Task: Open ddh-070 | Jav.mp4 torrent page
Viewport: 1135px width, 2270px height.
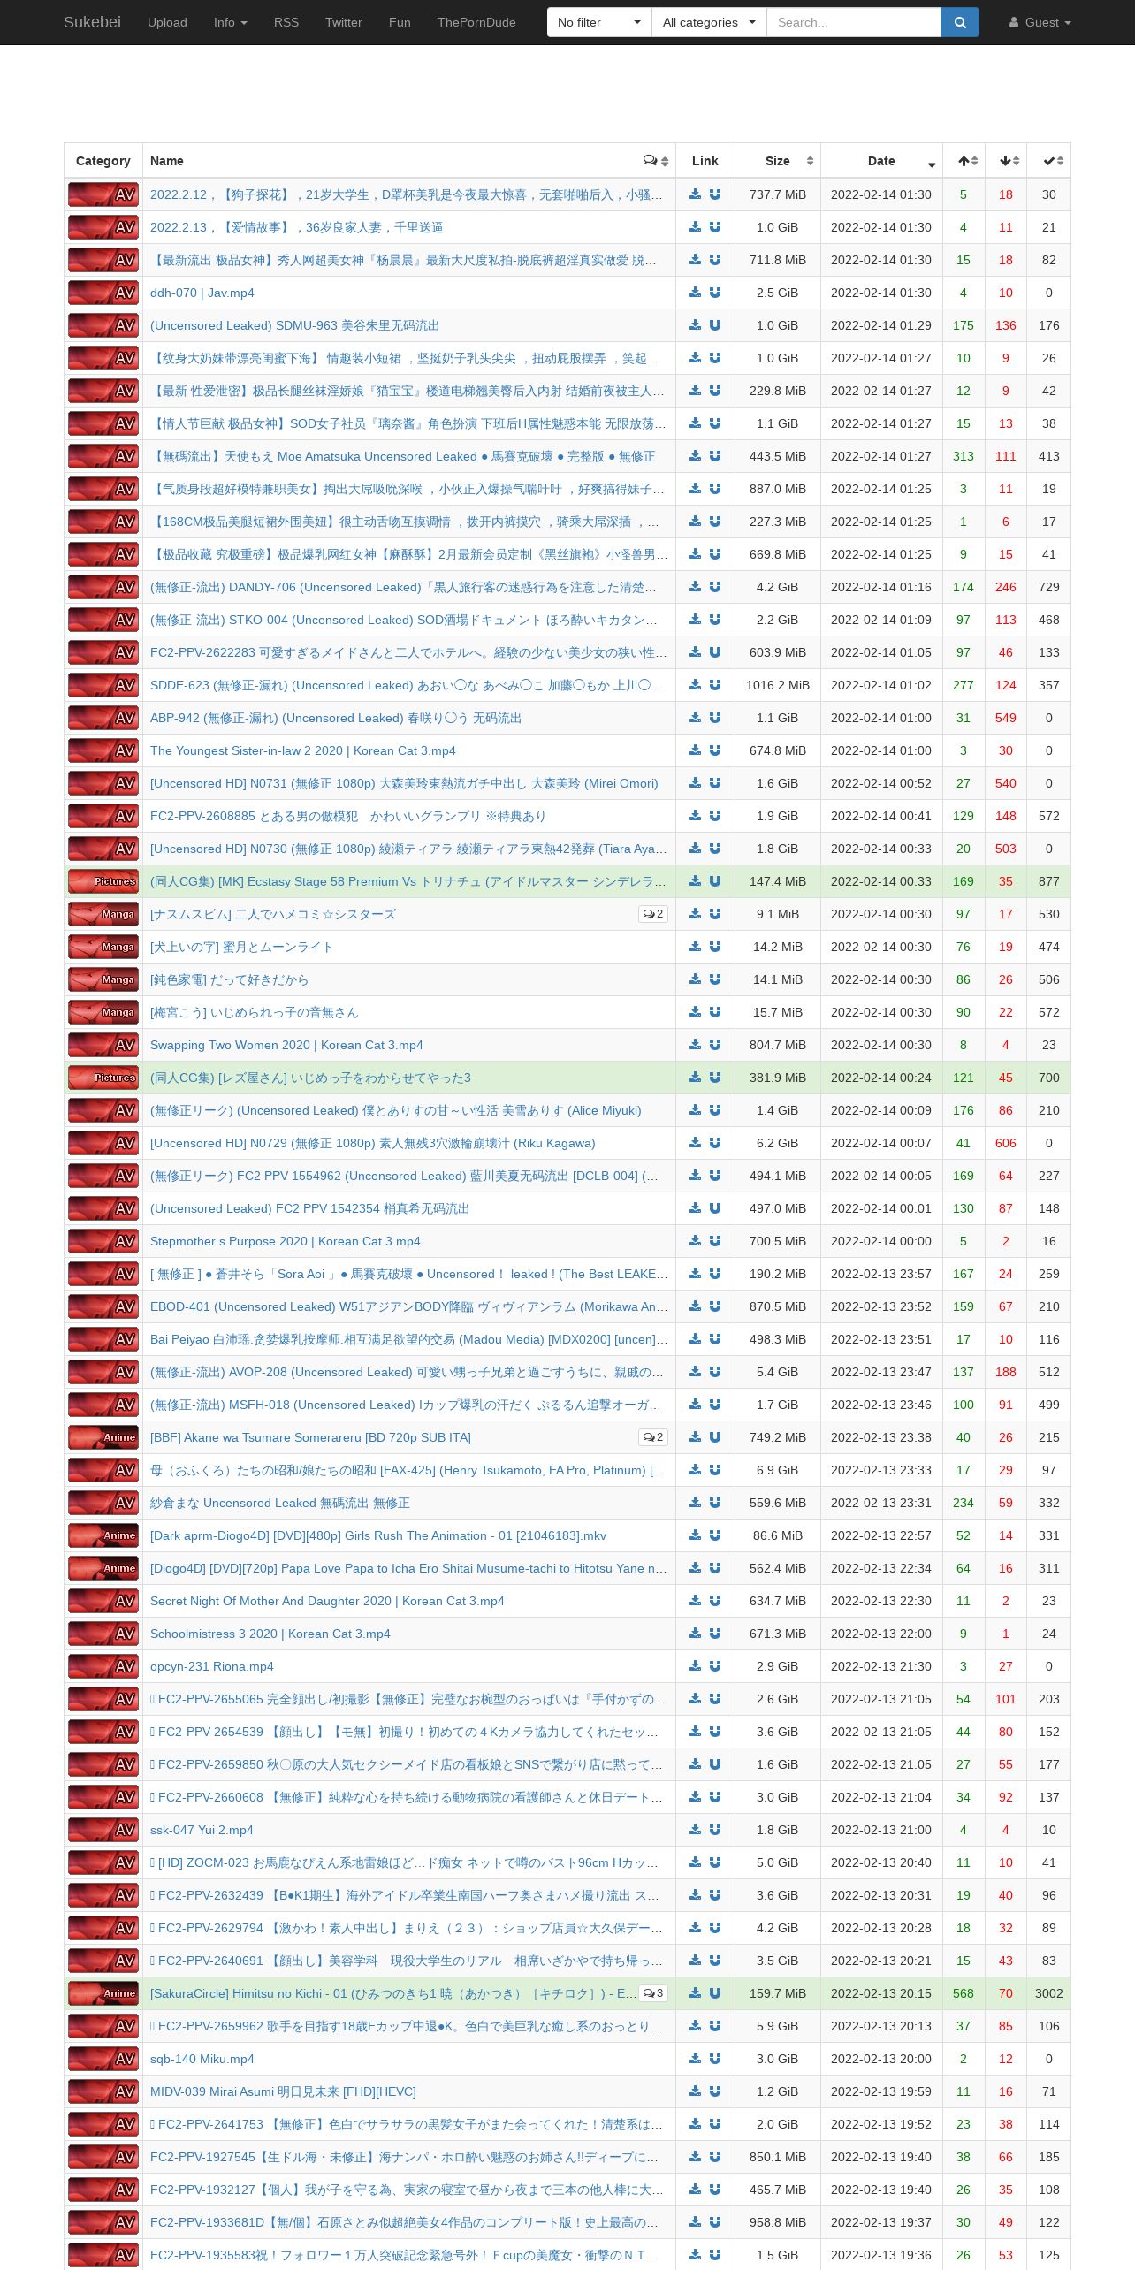Action: [202, 293]
